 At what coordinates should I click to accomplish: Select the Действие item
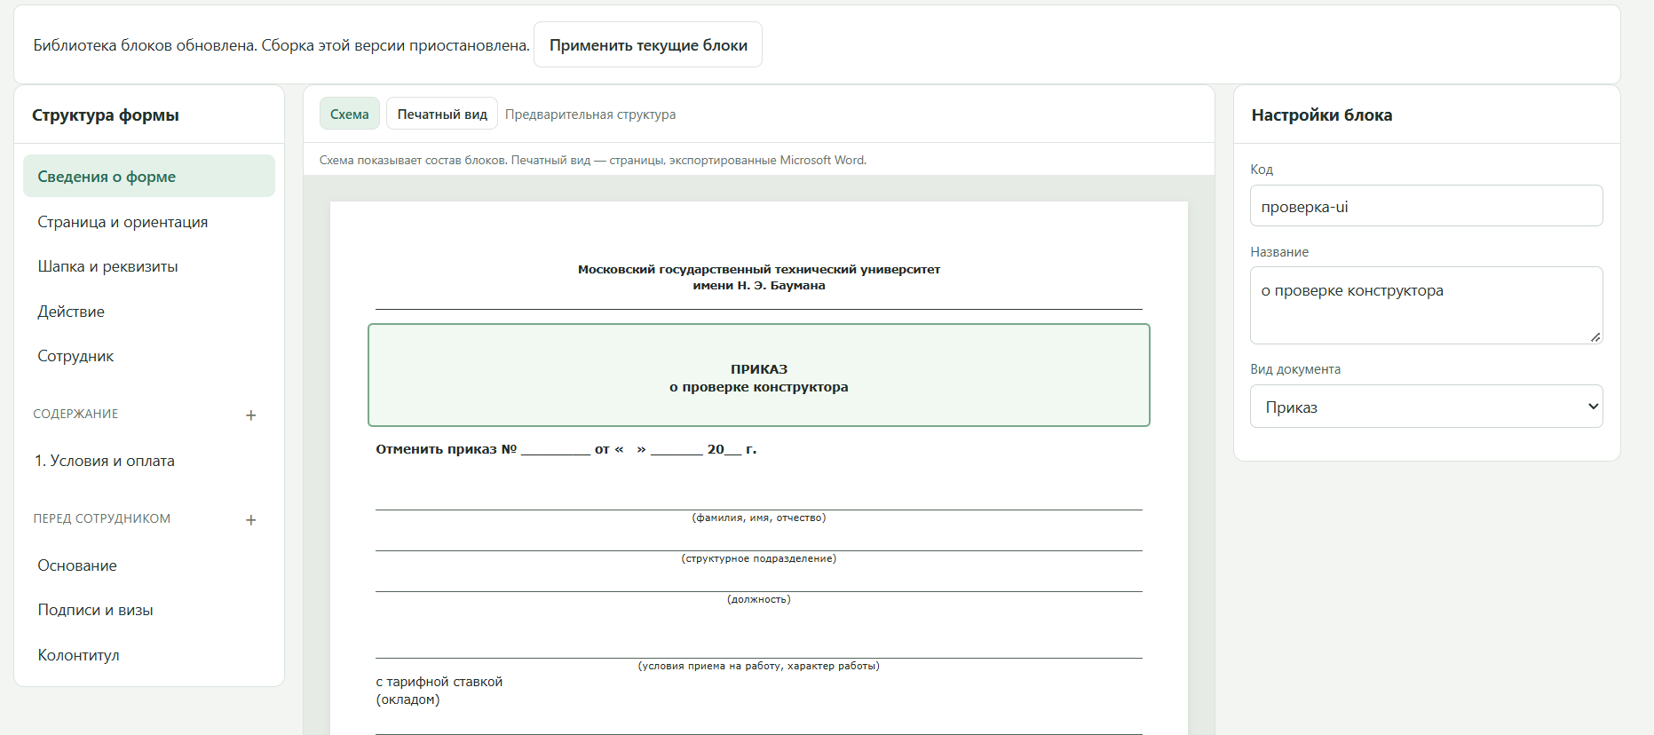[149, 312]
